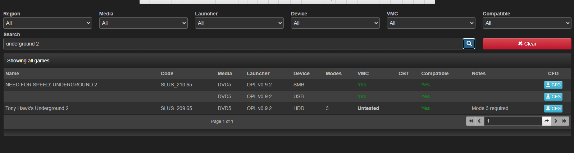
Task: Select NEED FOR SPEED: UNDERGROUND 2 name cell
Action: point(51,85)
